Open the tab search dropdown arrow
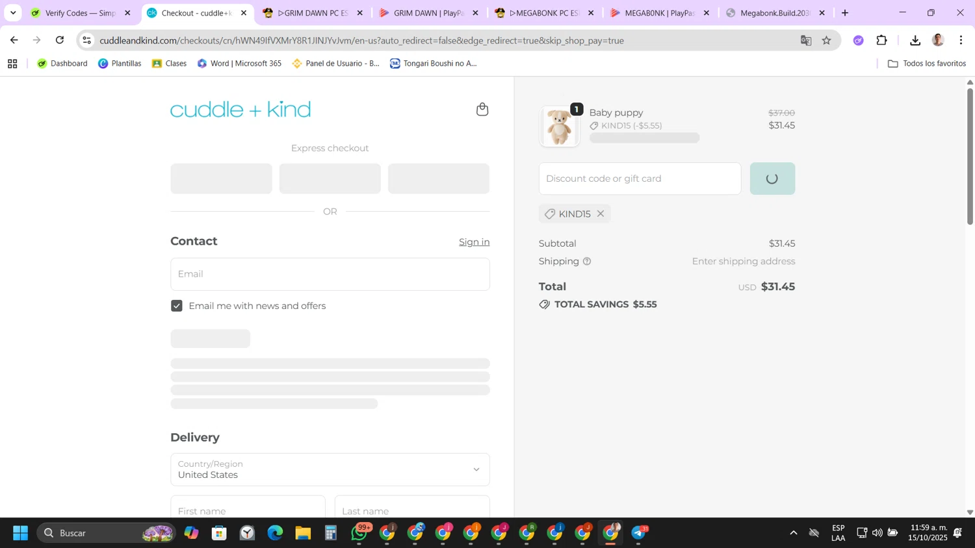The image size is (975, 548). [13, 13]
